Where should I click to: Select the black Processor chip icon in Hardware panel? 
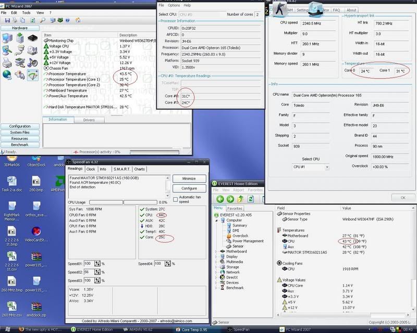click(x=32, y=38)
